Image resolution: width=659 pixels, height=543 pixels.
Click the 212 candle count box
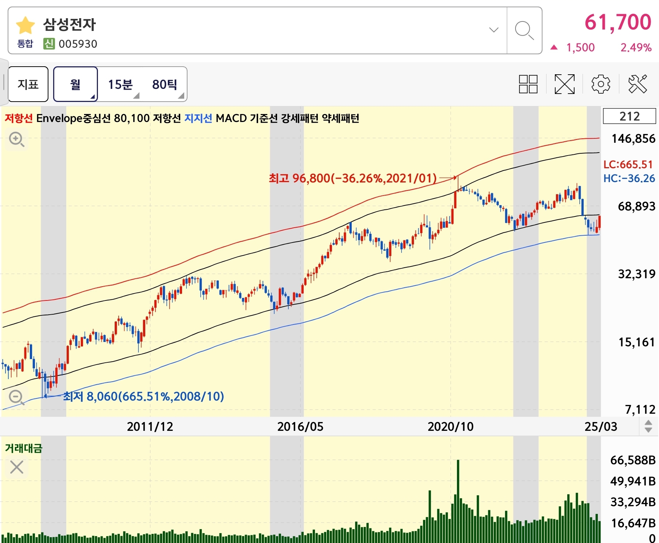click(x=630, y=116)
